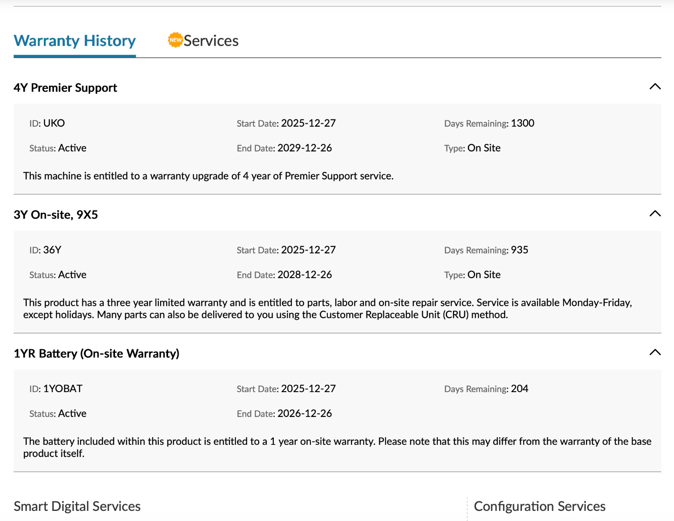The image size is (674, 521).
Task: Switch to the Services tab
Action: [x=211, y=41]
